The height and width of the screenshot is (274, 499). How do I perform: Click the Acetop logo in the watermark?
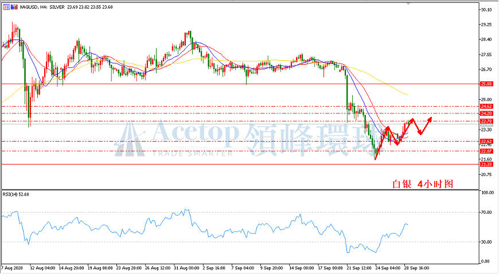point(130,139)
